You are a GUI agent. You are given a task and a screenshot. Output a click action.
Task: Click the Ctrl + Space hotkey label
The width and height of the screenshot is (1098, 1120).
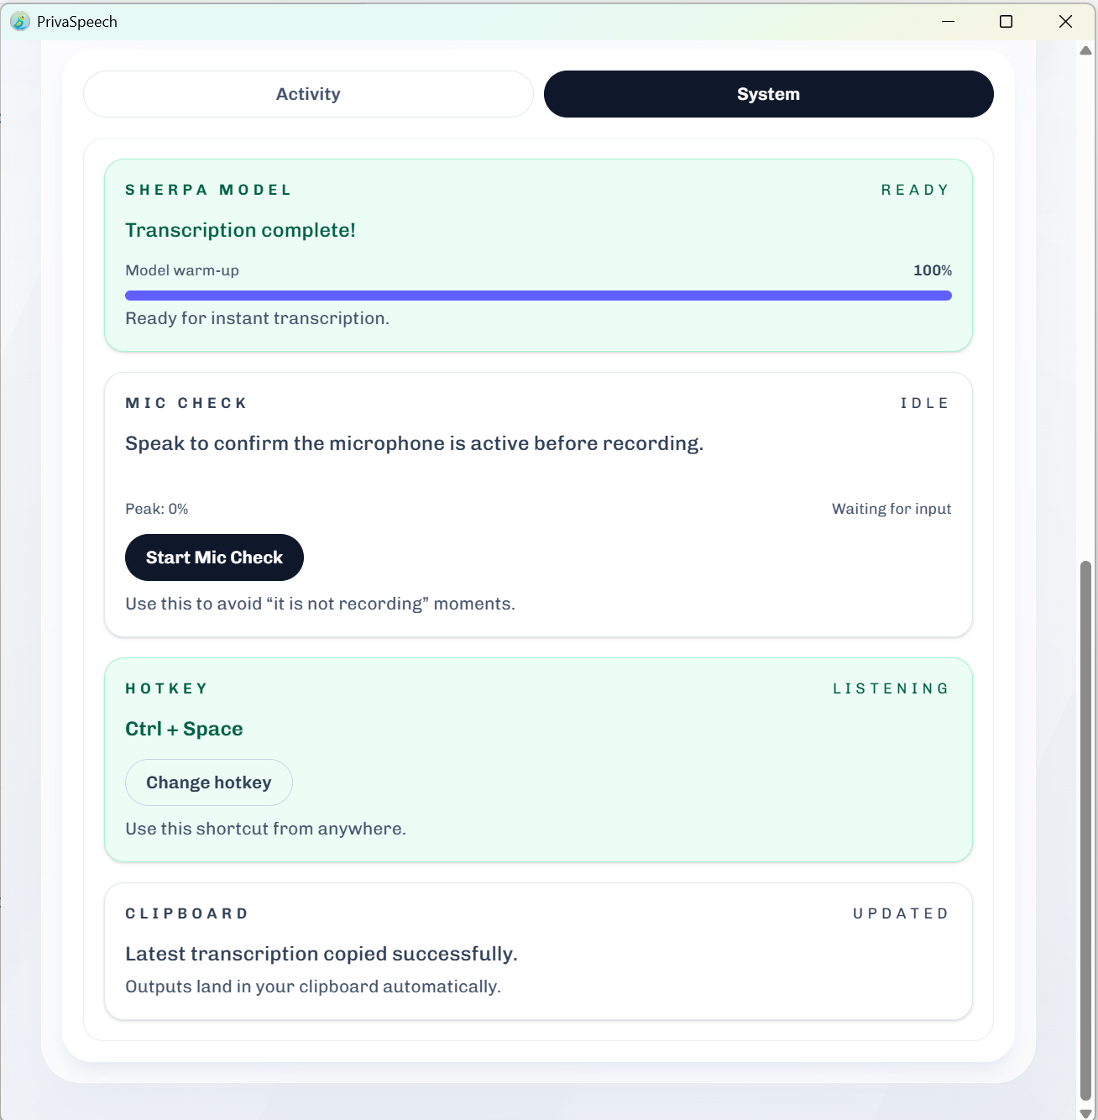click(184, 729)
